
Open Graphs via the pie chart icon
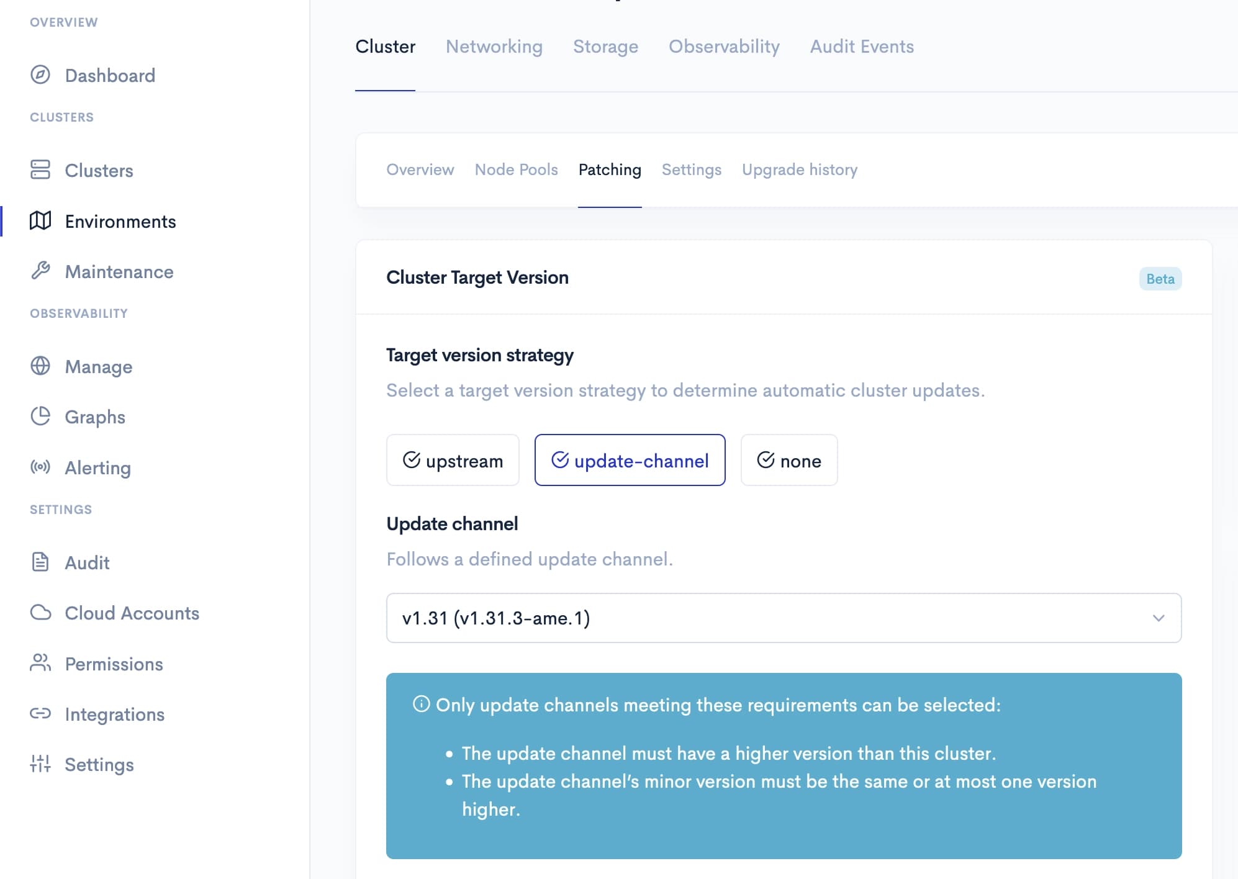point(40,417)
